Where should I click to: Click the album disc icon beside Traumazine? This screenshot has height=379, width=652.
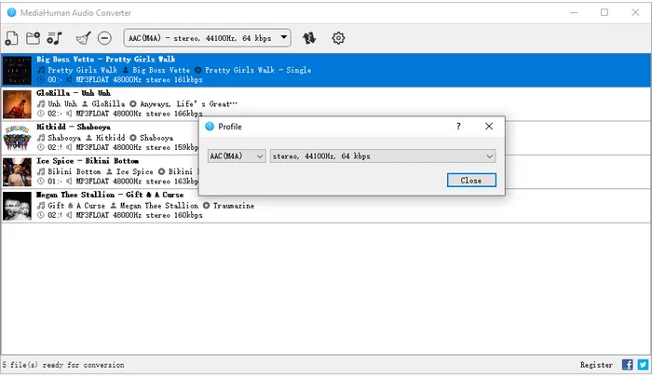[x=206, y=205]
